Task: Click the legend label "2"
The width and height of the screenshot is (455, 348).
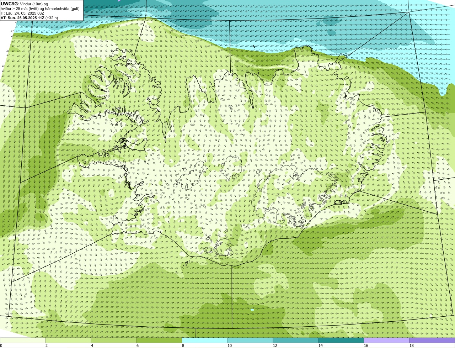Action: tap(47, 346)
